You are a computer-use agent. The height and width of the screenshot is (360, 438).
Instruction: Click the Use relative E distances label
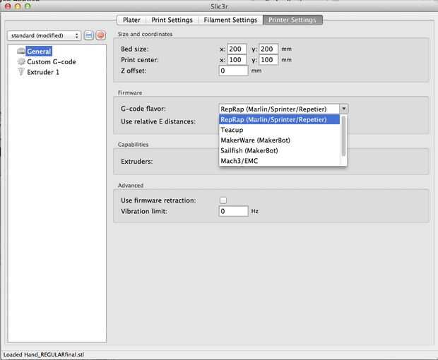158,121
